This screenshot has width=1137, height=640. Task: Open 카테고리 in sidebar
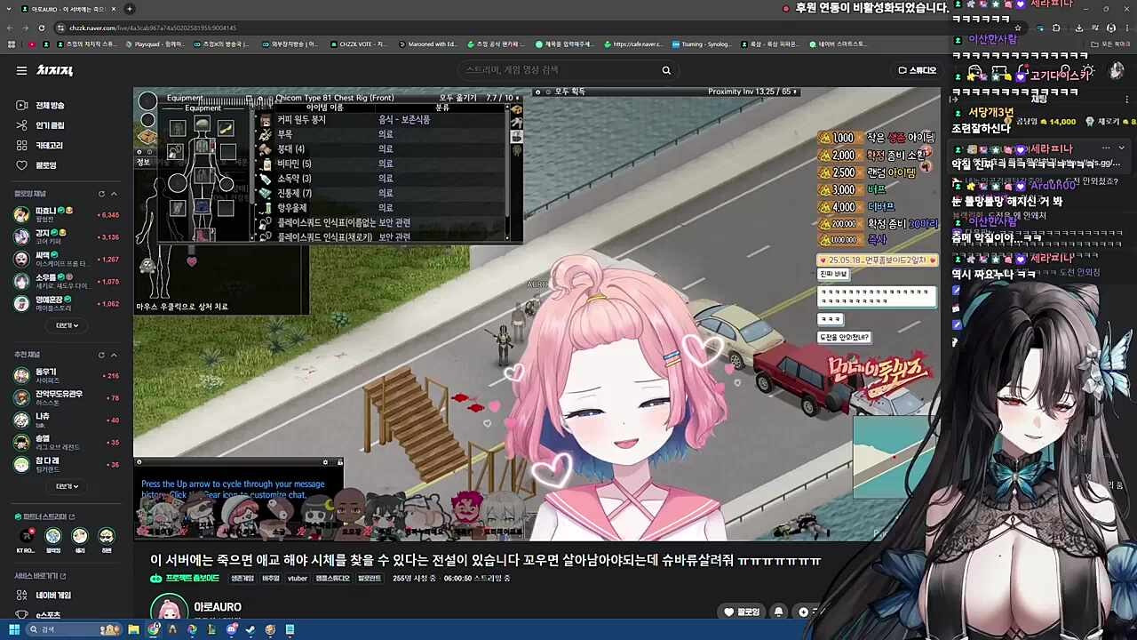pyautogui.click(x=41, y=145)
